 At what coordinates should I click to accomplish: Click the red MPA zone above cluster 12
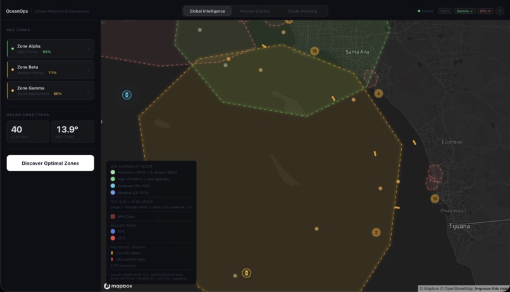pyautogui.click(x=435, y=177)
